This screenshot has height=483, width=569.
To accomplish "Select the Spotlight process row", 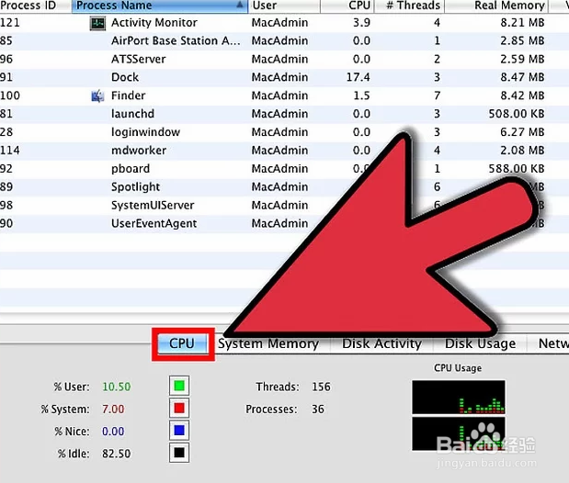I will [x=285, y=186].
